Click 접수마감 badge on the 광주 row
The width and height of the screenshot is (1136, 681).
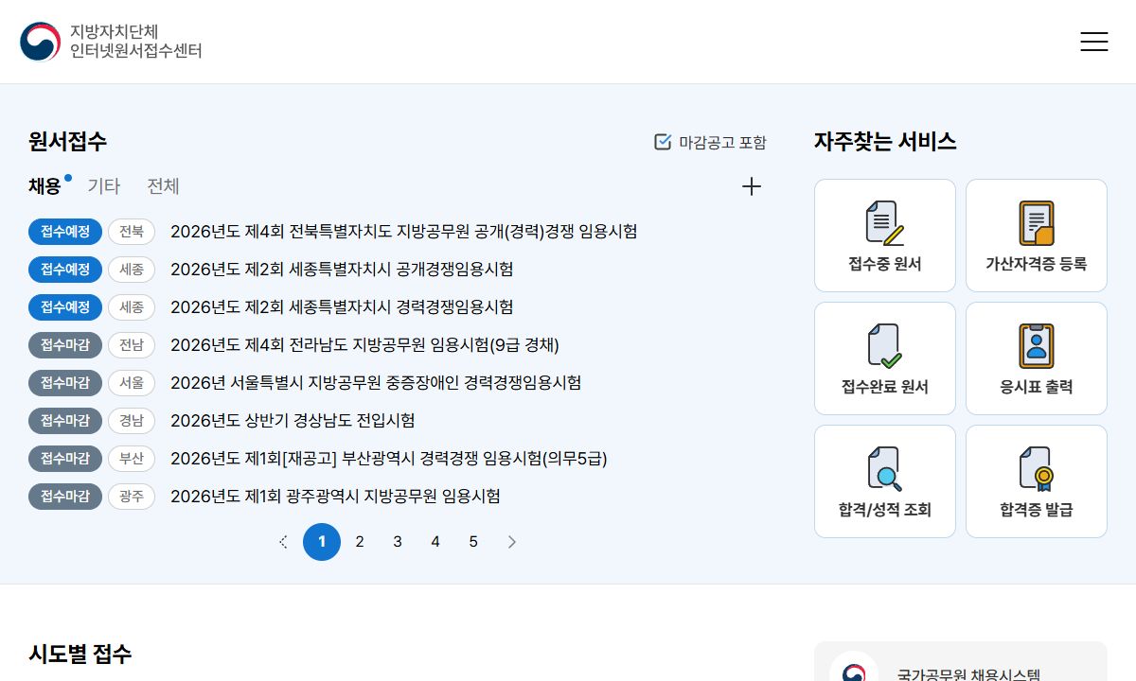pos(65,497)
